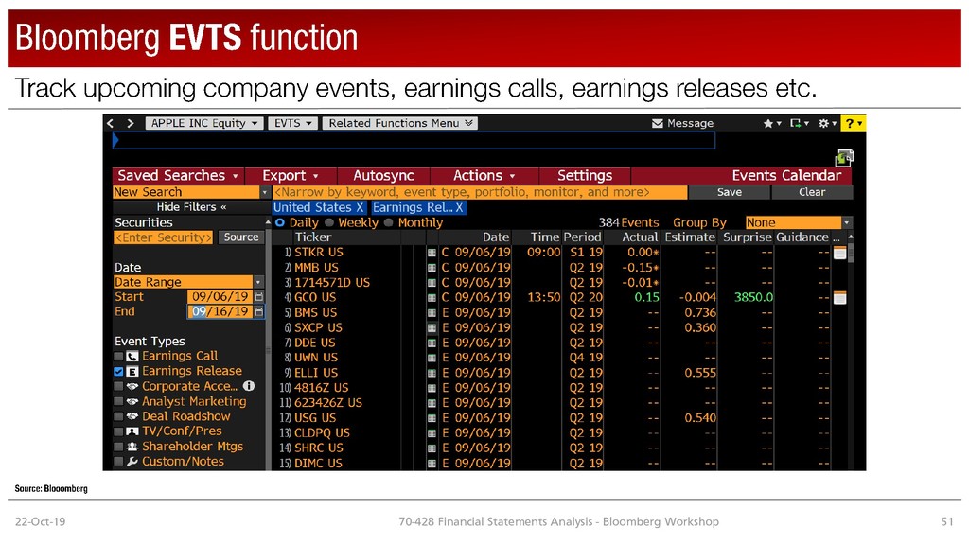Open the note icon on GCO US row
This screenshot has height=545, width=969.
840,298
